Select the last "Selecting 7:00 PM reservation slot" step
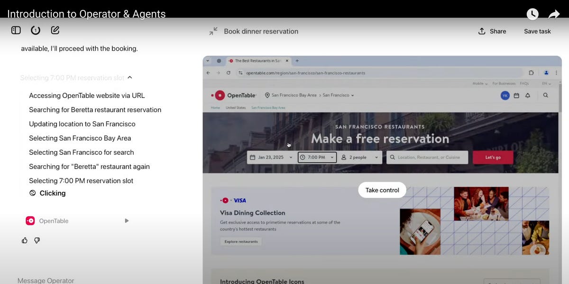Screen dimensions: 569x284 81,181
